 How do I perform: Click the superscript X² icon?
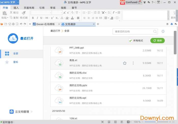[52, 18]
